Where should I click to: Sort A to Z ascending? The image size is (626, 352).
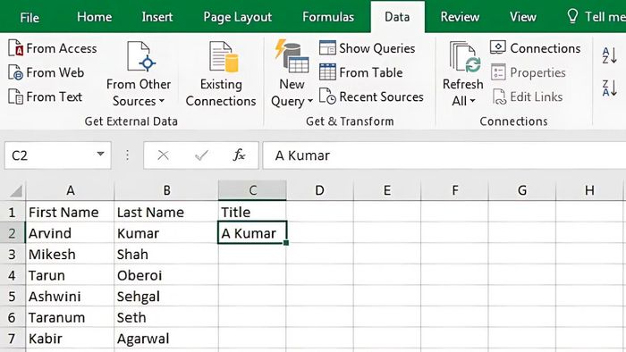609,55
